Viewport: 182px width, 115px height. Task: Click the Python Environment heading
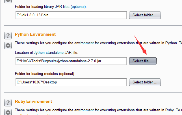[35, 34]
